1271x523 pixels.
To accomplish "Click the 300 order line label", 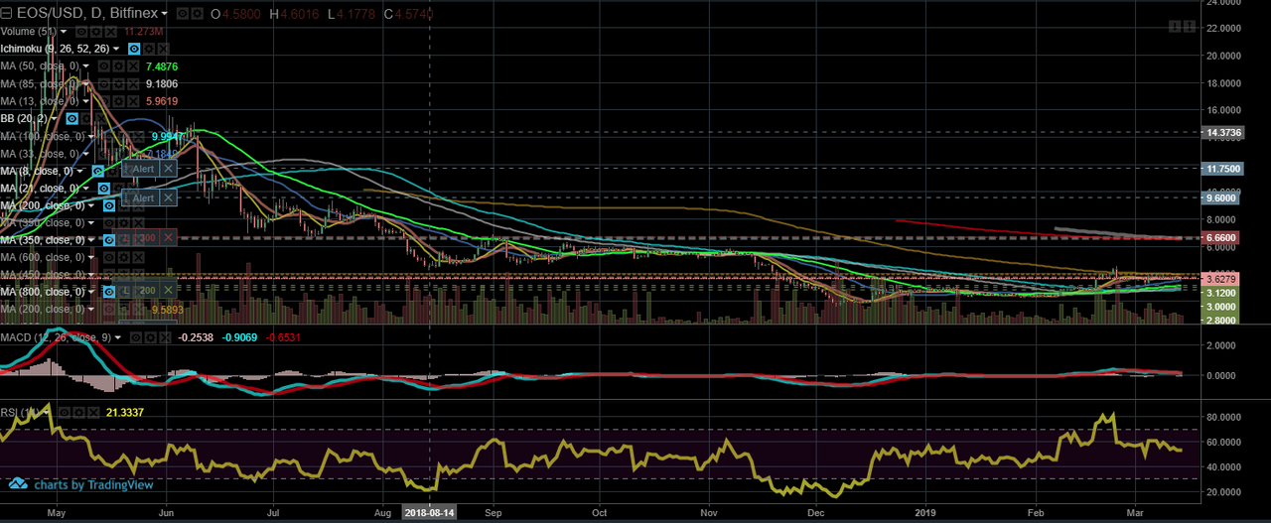I will pos(147,238).
